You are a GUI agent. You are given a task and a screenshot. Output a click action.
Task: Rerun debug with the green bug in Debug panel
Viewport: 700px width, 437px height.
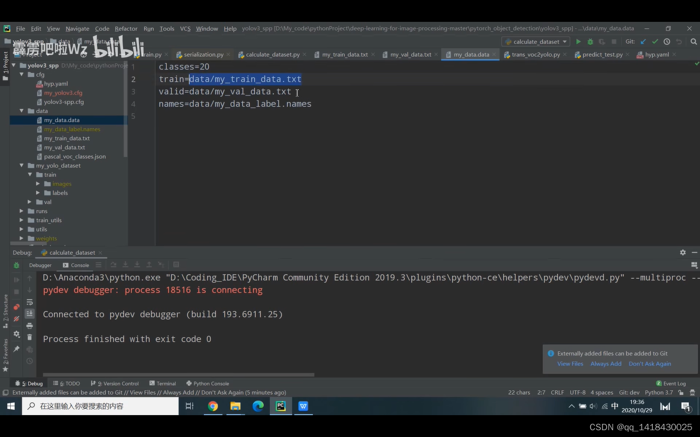(x=17, y=265)
